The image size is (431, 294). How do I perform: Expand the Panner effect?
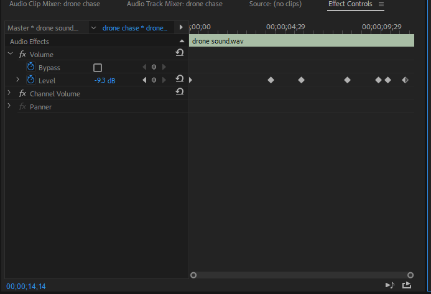point(9,106)
